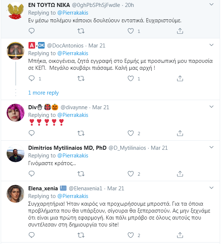This screenshot has width=223, height=244.
Task: Retweet the ΕΝ ΤΟΥΤΩ ΝΙΚΑ tweet
Action: (x=82, y=31)
